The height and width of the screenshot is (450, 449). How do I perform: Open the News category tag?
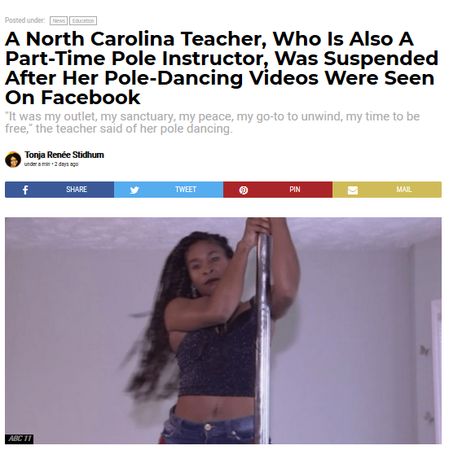[59, 20]
